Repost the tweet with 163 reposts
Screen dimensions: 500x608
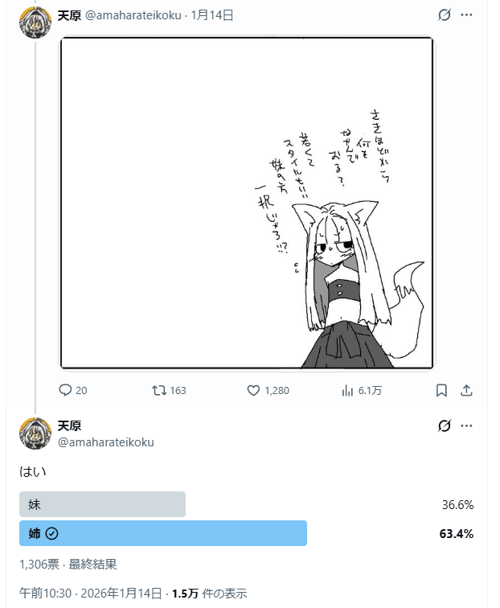tap(160, 390)
